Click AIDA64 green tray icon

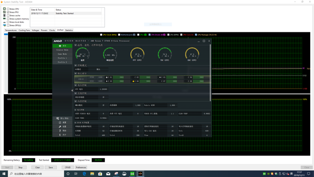point(264,174)
